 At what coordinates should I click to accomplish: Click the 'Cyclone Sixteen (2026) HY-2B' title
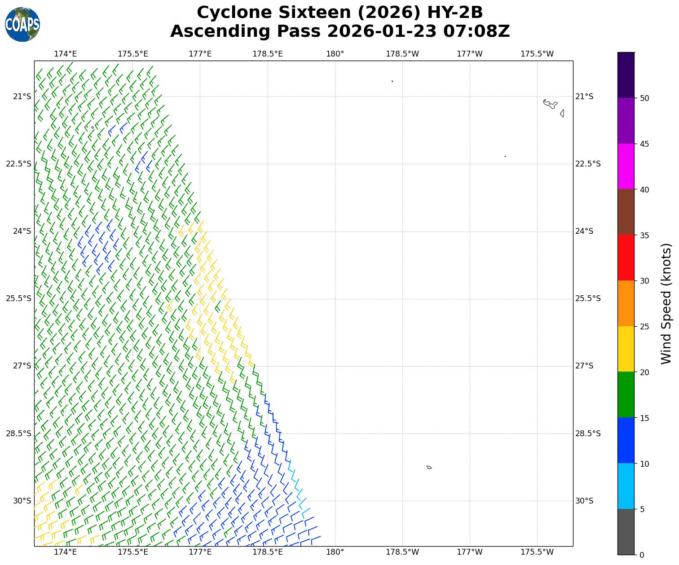point(339,13)
